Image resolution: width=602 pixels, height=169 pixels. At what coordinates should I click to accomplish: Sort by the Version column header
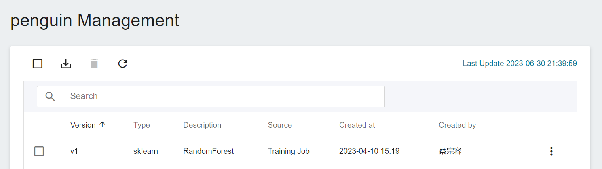[x=83, y=125]
